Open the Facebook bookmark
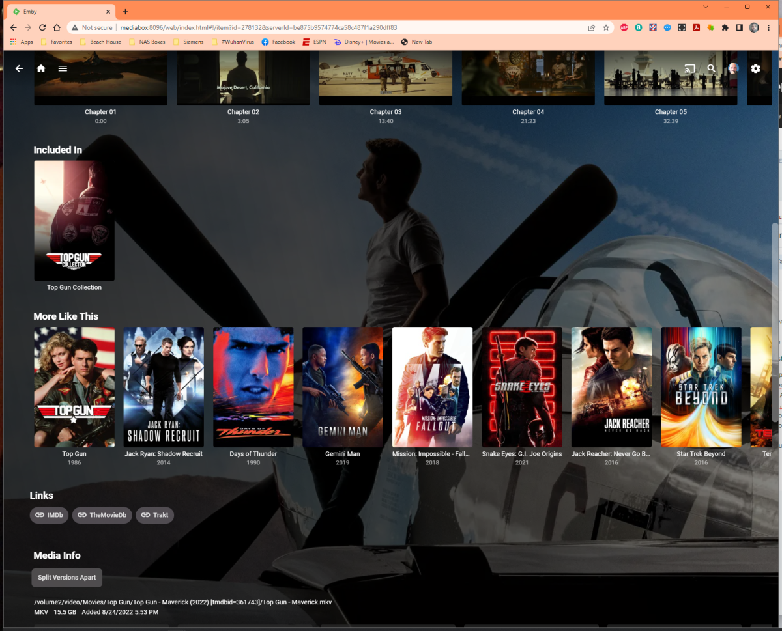 (278, 42)
